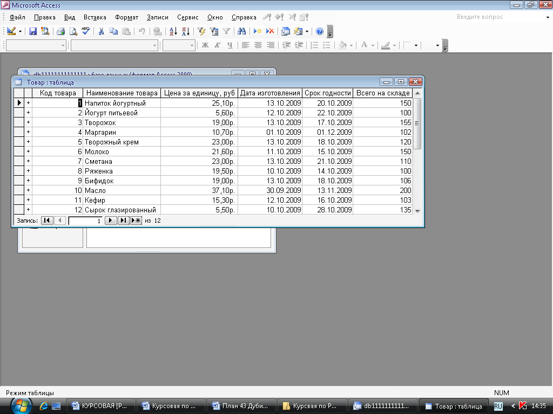Open the Сервис menu
Image resolution: width=553 pixels, height=414 pixels.
coord(188,17)
